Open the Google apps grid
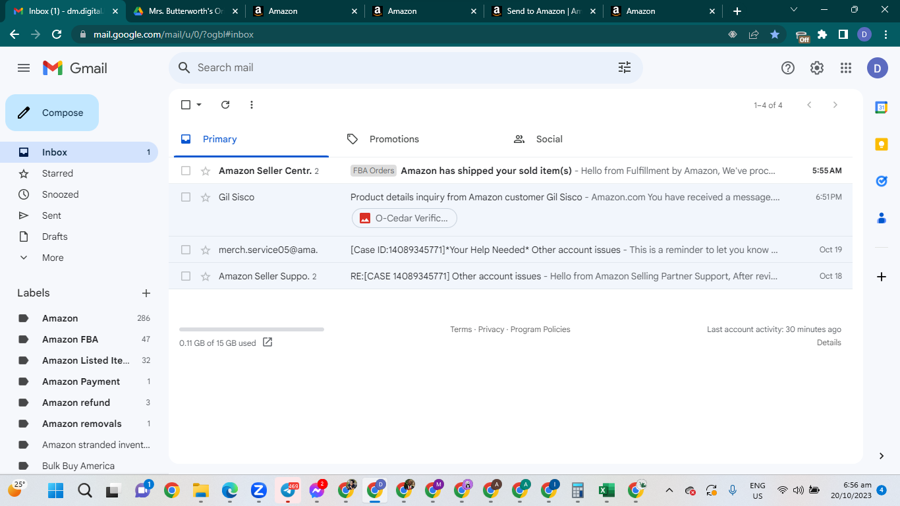 [x=846, y=68]
